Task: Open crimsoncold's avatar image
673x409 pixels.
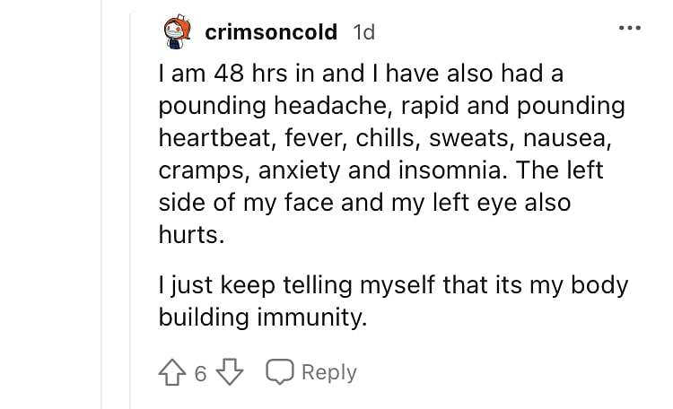Action: pyautogui.click(x=178, y=31)
